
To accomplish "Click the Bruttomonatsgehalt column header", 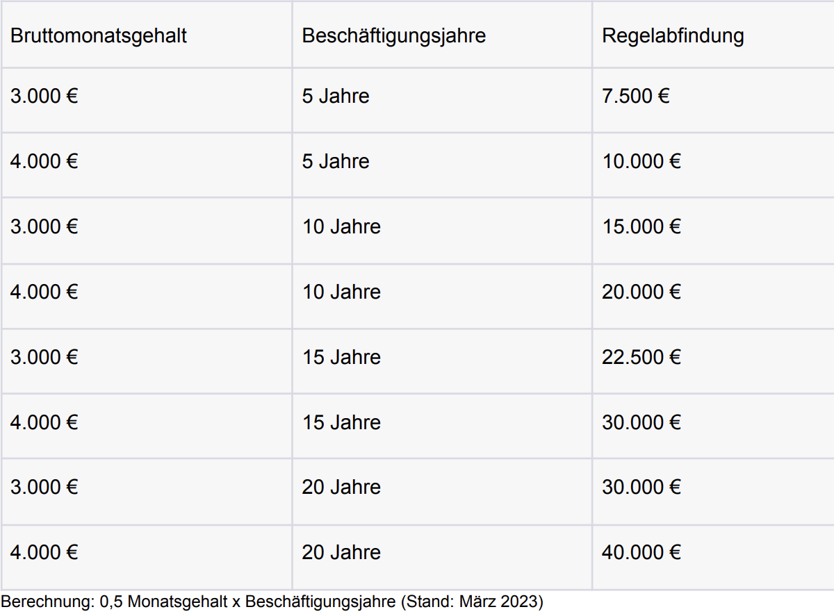I will (99, 36).
